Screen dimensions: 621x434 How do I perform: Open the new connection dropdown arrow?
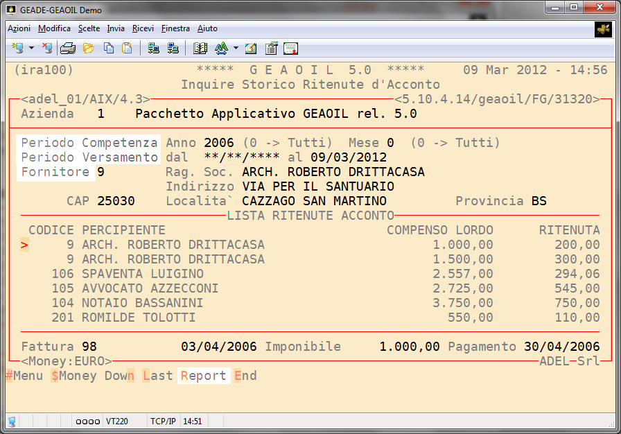pos(31,49)
